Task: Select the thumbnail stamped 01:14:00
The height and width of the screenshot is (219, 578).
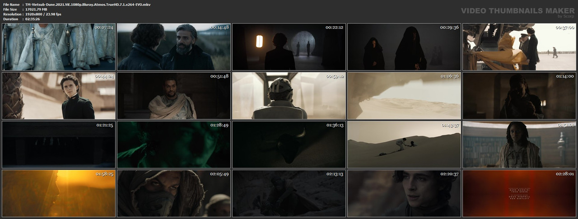Action: pos(519,96)
